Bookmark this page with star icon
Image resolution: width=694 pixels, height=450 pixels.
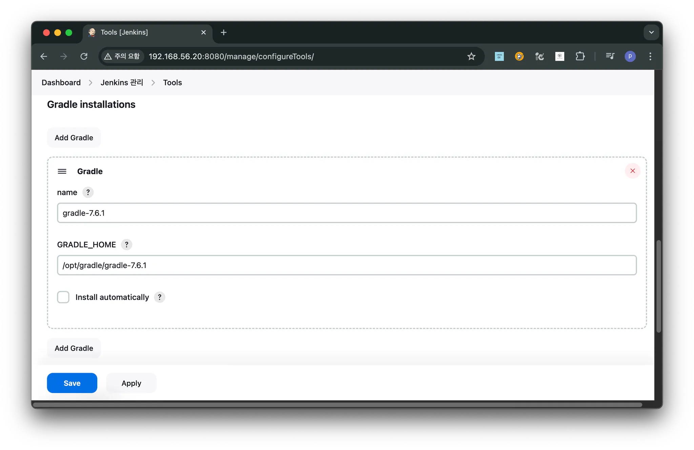click(471, 56)
